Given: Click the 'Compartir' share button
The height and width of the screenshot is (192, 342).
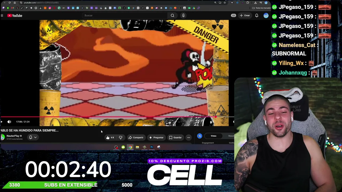Looking at the screenshot, I should (136, 138).
